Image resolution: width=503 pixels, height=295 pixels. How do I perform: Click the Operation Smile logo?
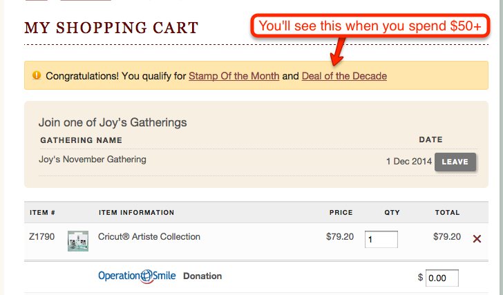click(x=137, y=276)
